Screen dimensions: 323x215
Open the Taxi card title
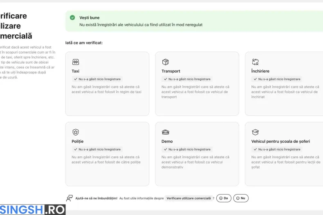[75, 71]
